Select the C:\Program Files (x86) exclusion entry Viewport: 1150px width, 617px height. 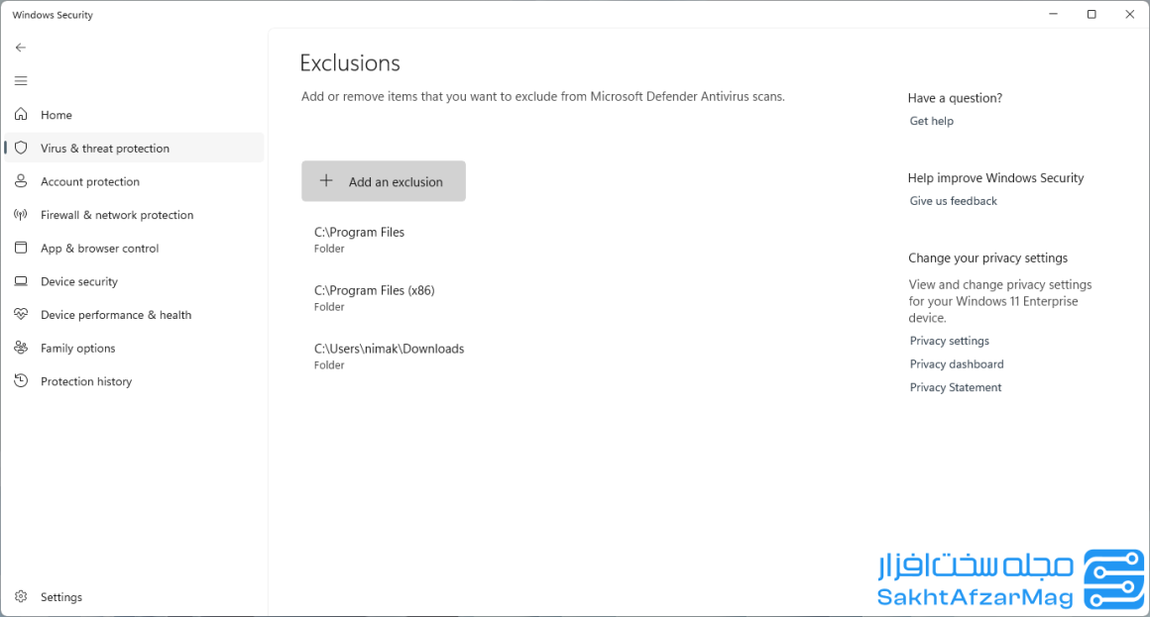click(x=374, y=297)
